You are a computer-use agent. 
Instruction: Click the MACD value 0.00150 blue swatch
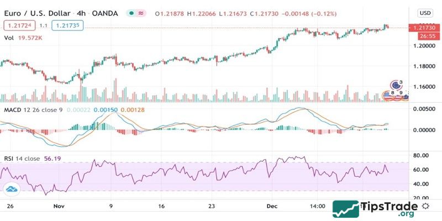click(104, 110)
